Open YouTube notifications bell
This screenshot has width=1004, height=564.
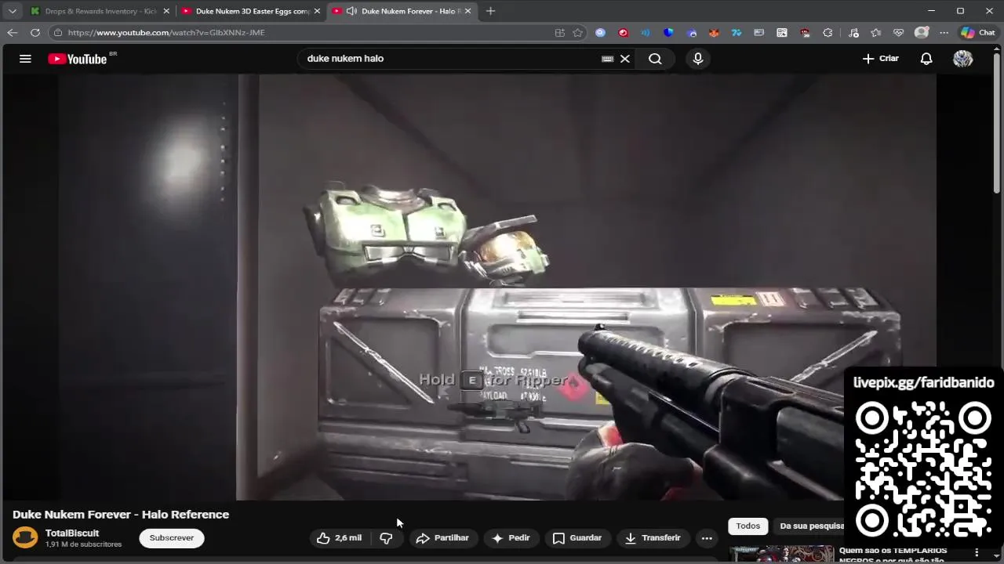[926, 59]
